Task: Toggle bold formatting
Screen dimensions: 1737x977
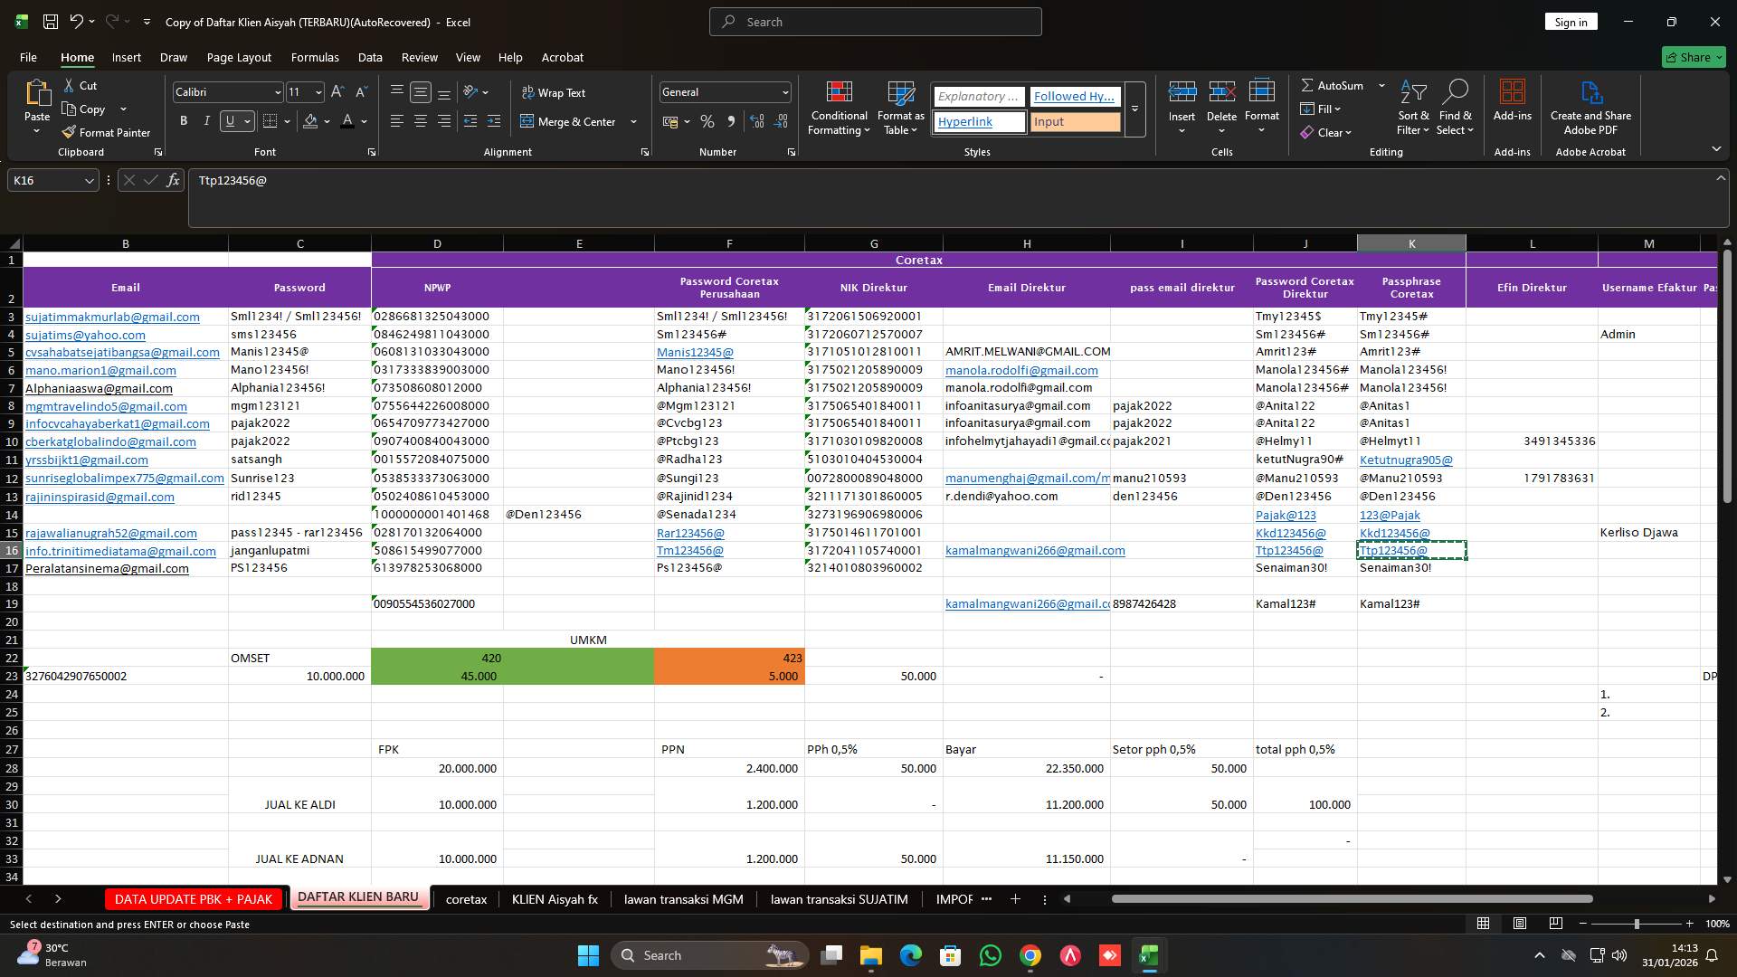Action: pyautogui.click(x=184, y=120)
